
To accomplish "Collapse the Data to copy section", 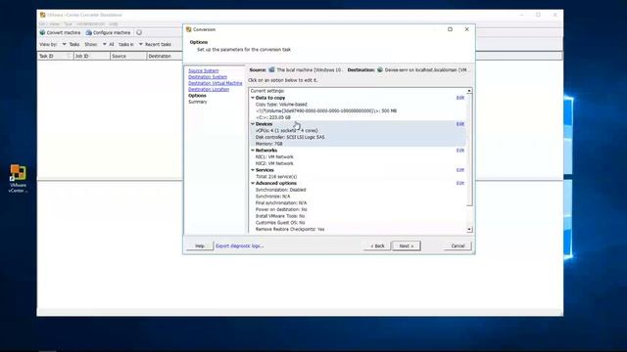I will click(253, 98).
